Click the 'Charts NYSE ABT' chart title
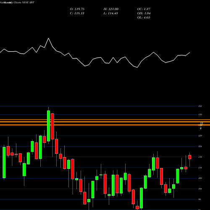The width and height of the screenshot is (210, 210). coord(24,3)
